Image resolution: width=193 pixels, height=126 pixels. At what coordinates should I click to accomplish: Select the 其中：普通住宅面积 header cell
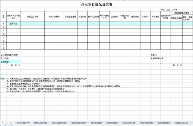point(188,18)
